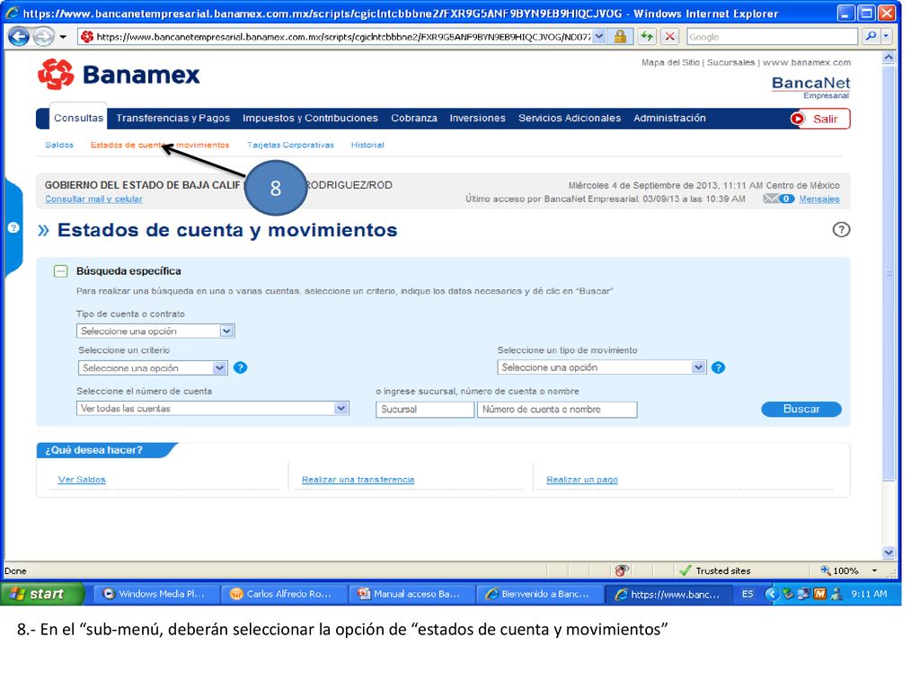Viewport: 920px width, 690px height.
Task: Switch to Windows Media Player taskbar item
Action: 155,594
